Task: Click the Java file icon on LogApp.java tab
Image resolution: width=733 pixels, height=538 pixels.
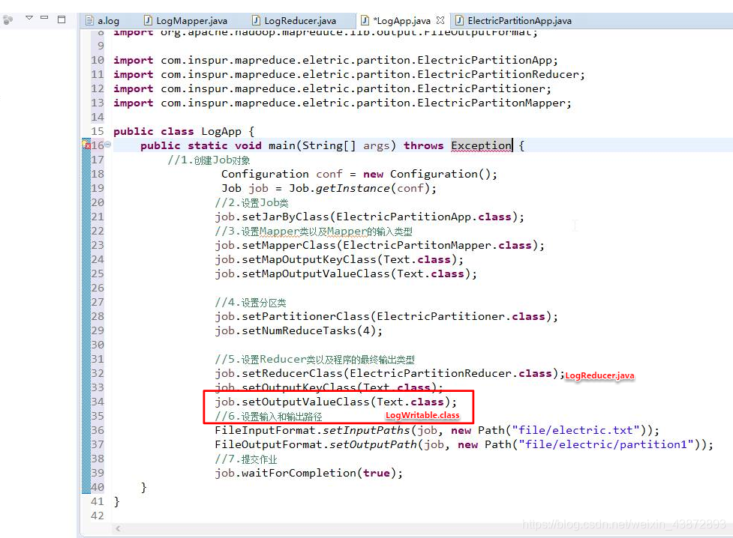Action: (365, 20)
